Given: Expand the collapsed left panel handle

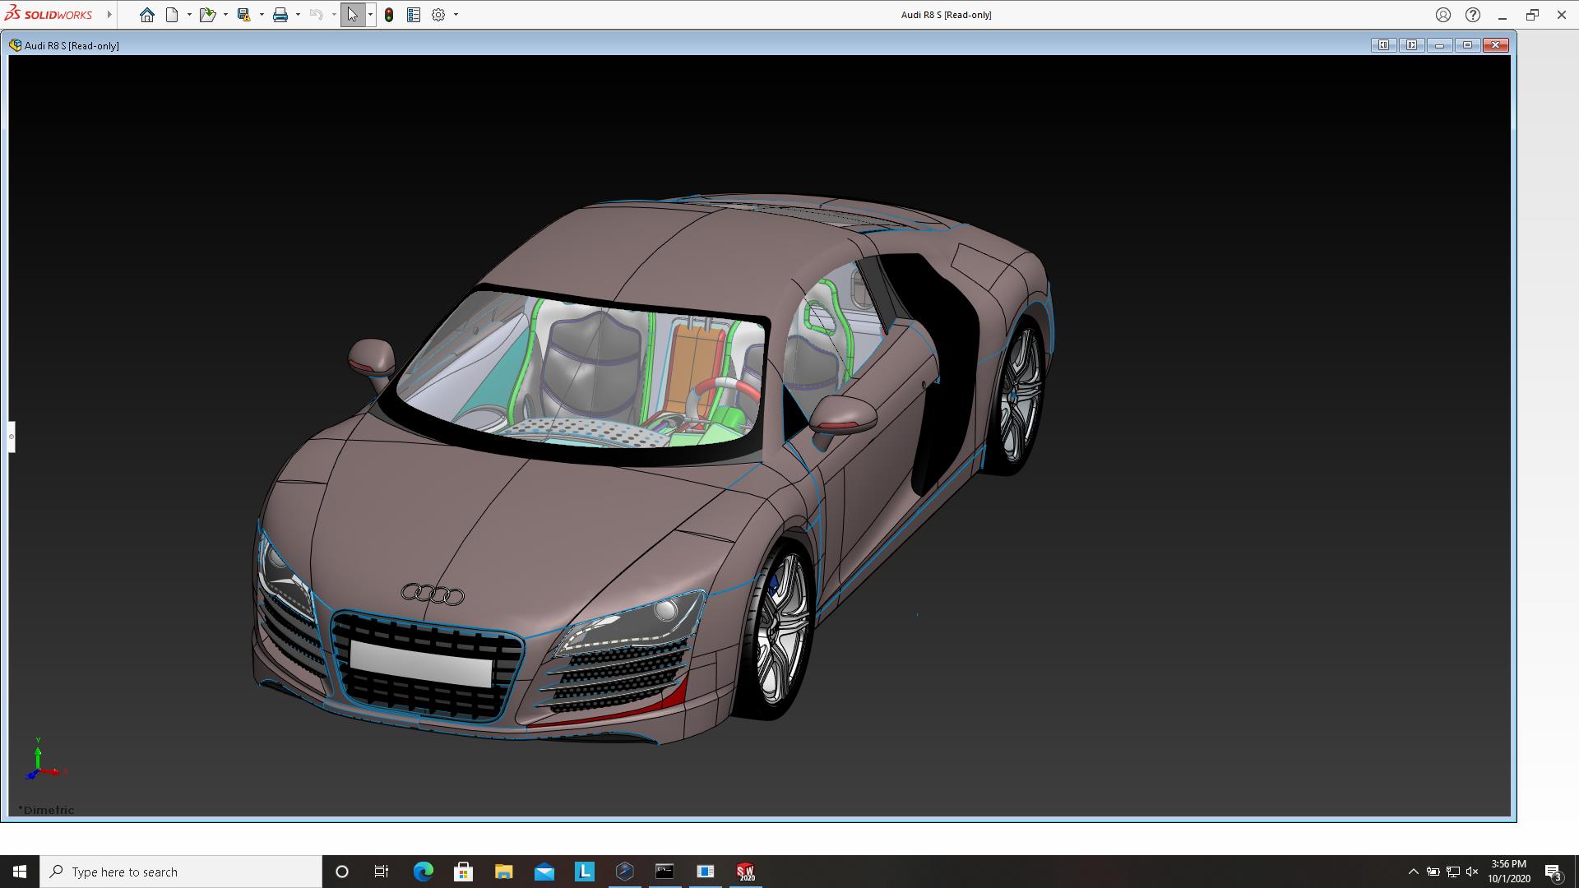Looking at the screenshot, I should [x=12, y=437].
